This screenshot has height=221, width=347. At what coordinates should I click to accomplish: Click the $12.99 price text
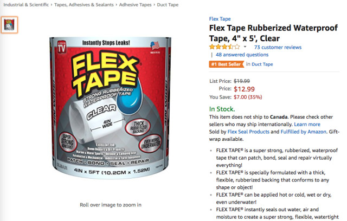pos(244,89)
